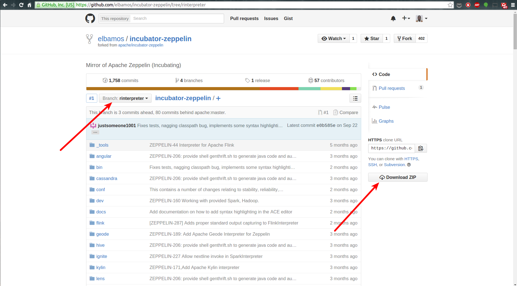View 1 release
This screenshot has width=517, height=286.
pos(258,80)
